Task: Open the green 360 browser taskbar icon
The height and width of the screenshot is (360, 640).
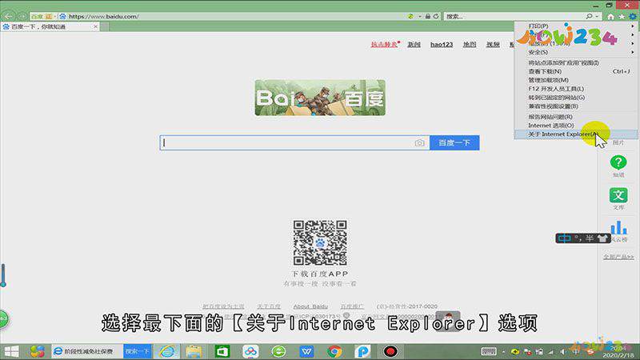Action: click(x=278, y=351)
